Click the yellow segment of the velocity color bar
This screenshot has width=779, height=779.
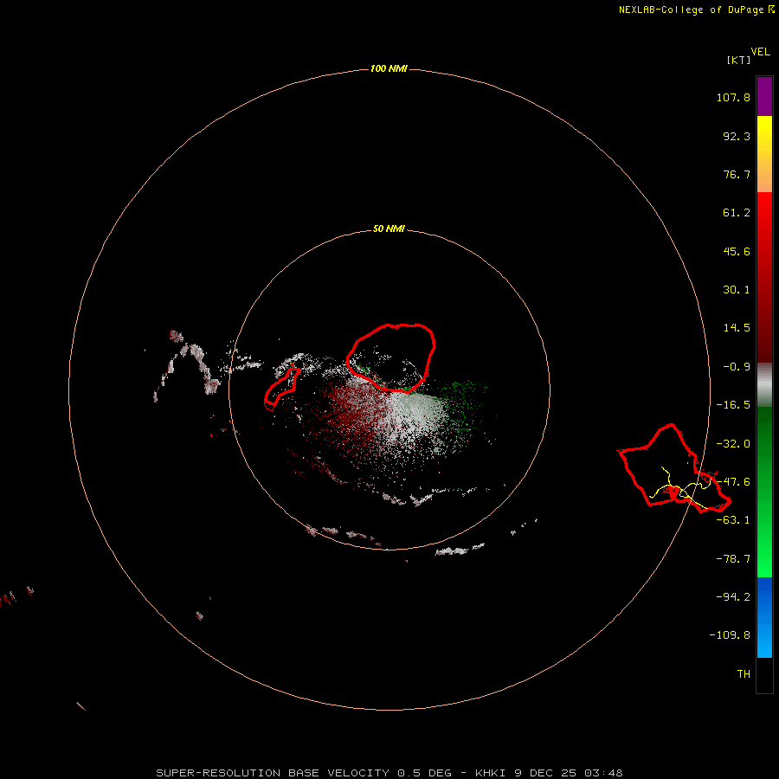click(764, 154)
